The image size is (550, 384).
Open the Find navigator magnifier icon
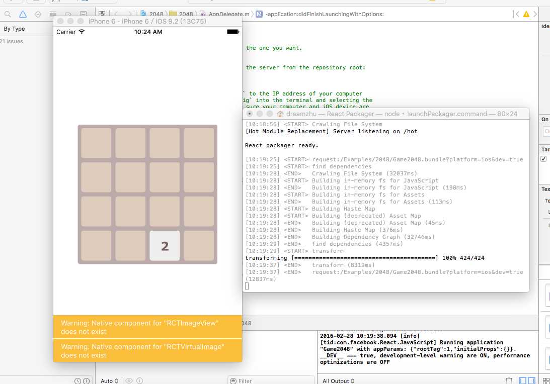tap(8, 14)
